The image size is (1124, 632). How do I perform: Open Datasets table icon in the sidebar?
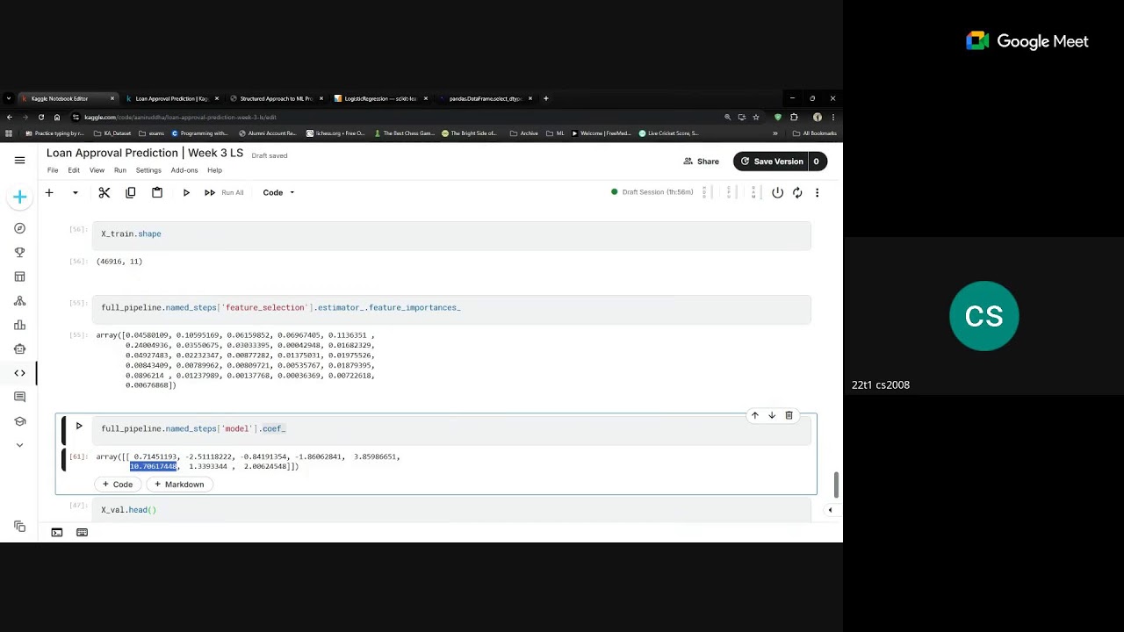tap(19, 276)
